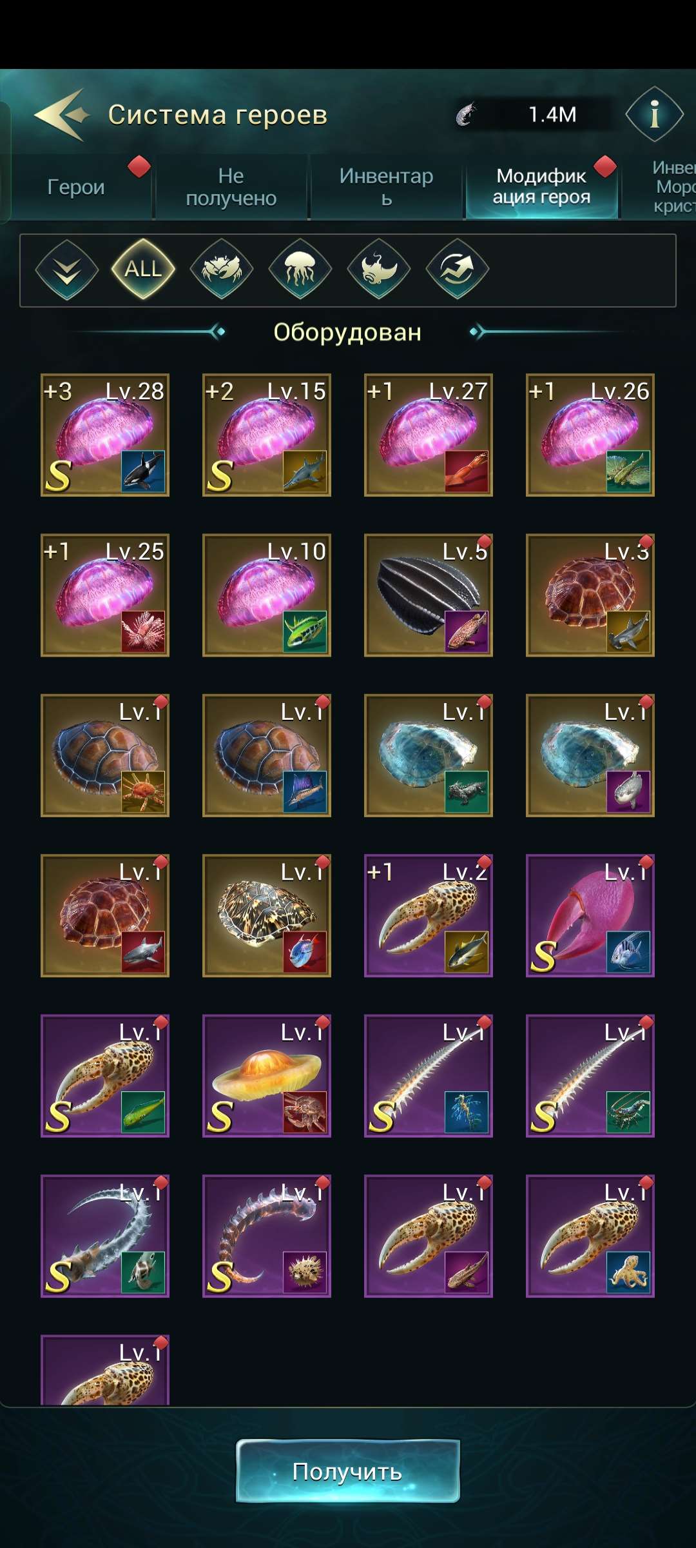Select the crab filter icon
The width and height of the screenshot is (696, 1548).
(222, 269)
